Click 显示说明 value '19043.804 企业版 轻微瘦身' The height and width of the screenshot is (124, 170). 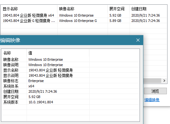coord(50,75)
